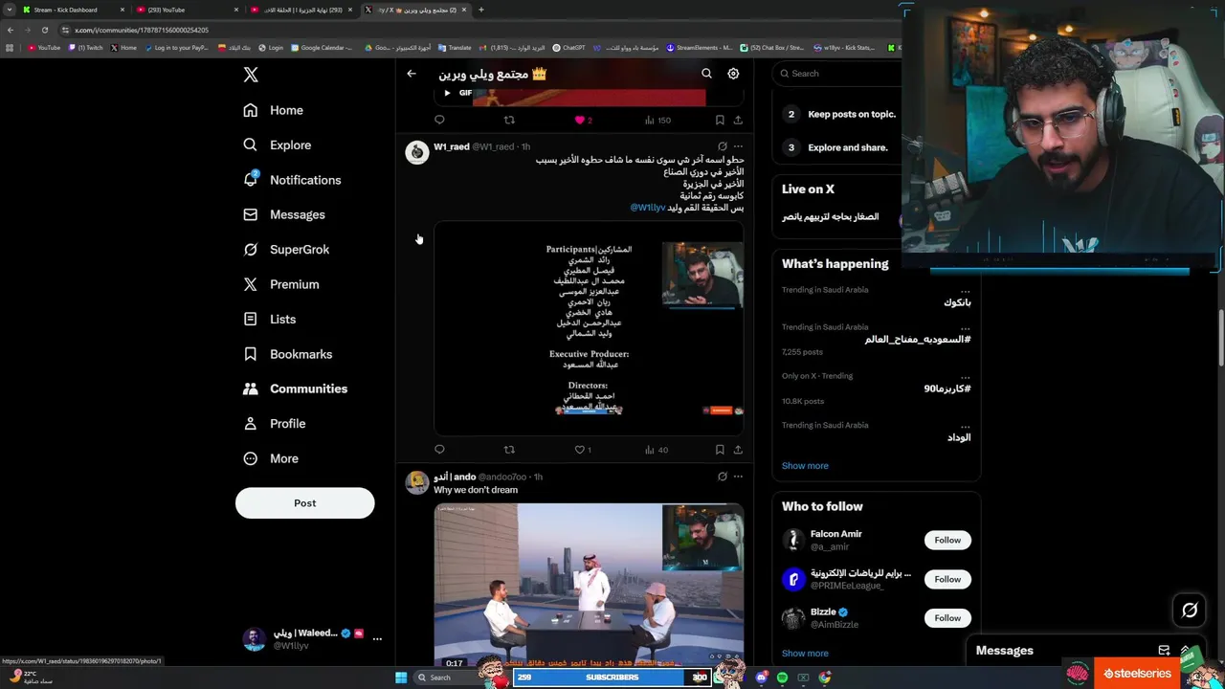This screenshot has height=689, width=1225.
Task: Open the Twitch bookmark
Action: [86, 47]
